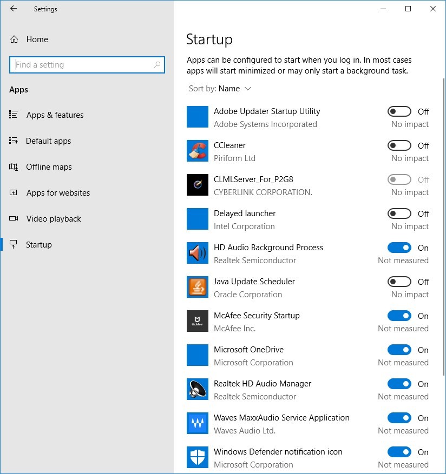Click the Piriform Ltd publisher text

point(234,158)
